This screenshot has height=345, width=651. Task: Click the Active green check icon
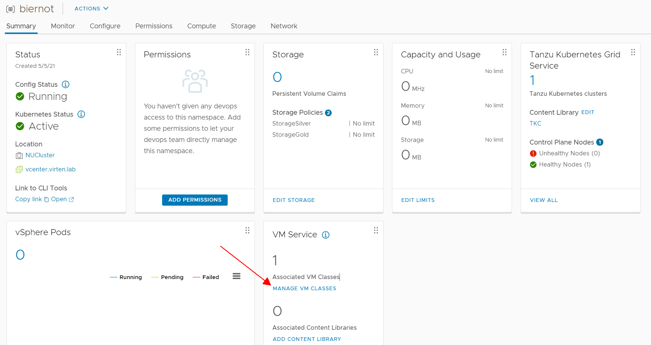[20, 126]
